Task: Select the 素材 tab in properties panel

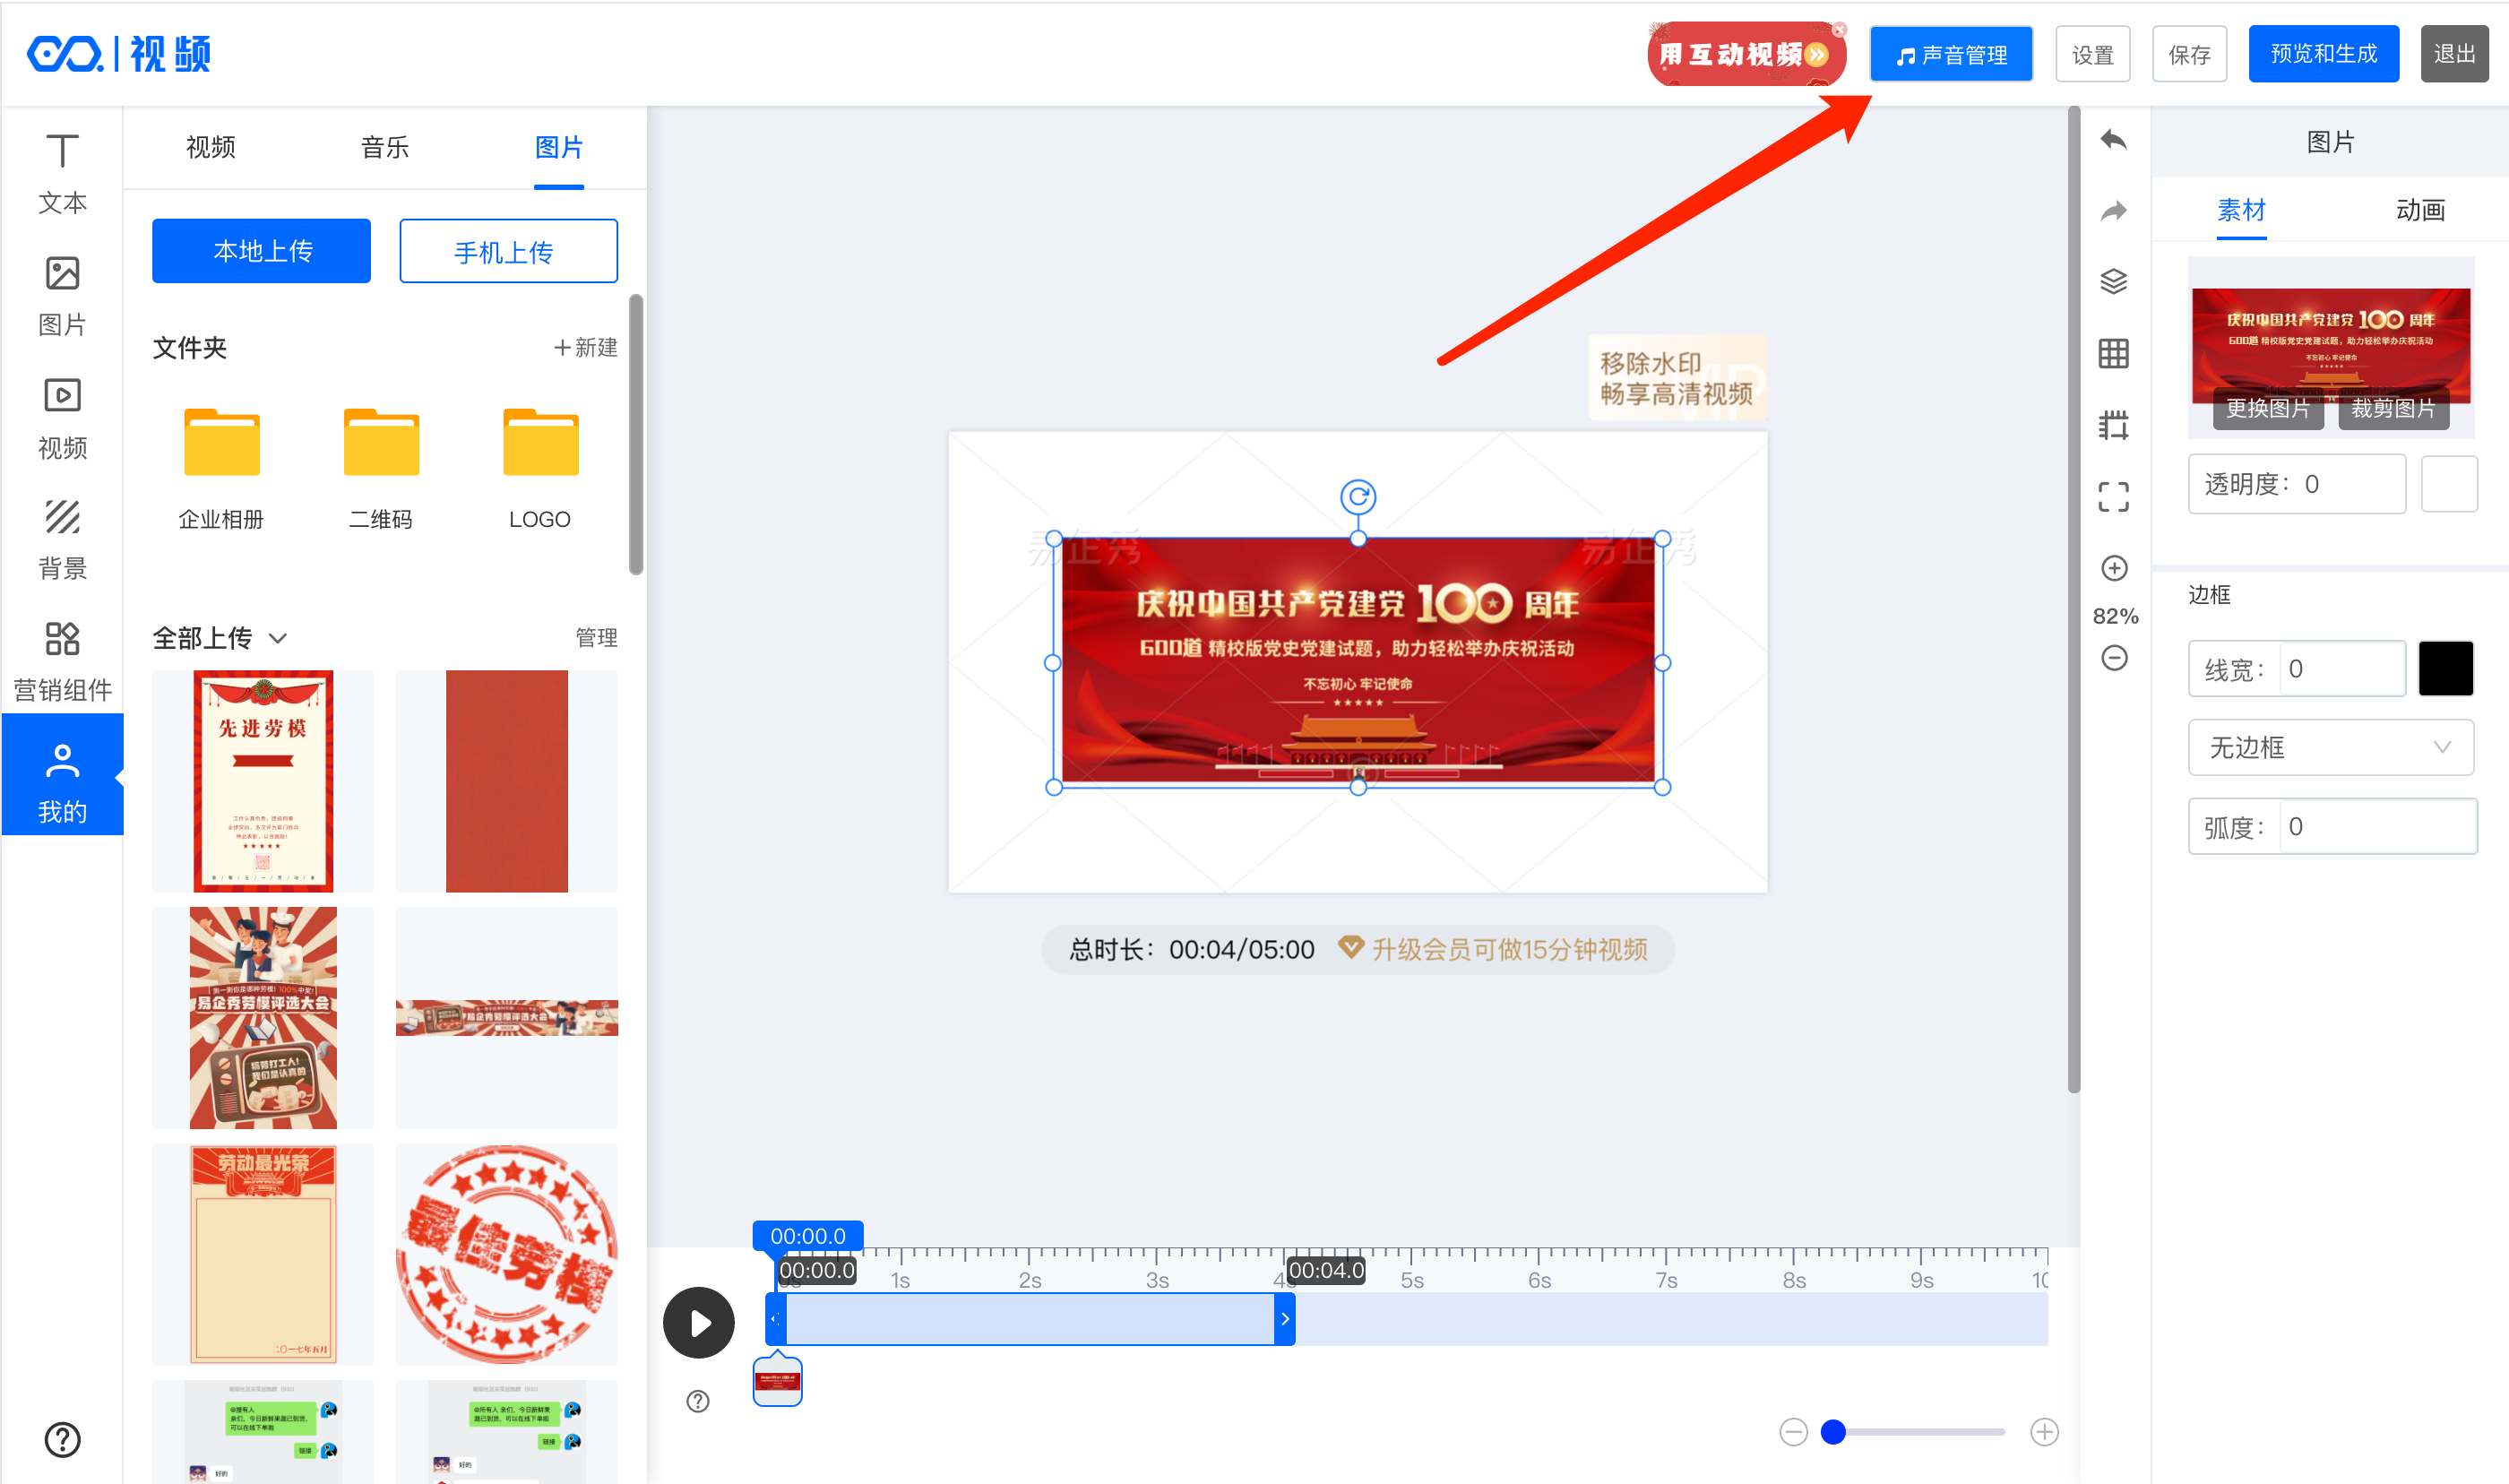Action: (2240, 210)
